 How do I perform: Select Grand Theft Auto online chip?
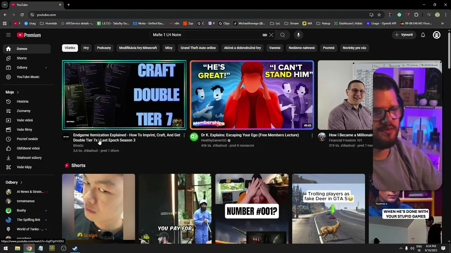tap(198, 48)
